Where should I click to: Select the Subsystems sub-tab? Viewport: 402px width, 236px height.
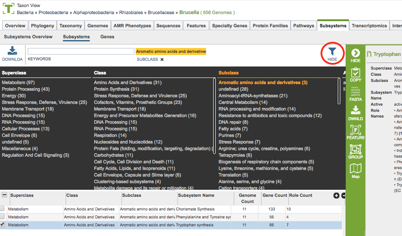77,37
